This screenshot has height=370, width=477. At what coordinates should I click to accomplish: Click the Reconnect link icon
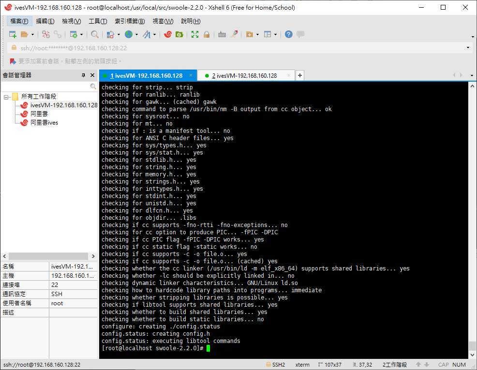tap(58, 34)
